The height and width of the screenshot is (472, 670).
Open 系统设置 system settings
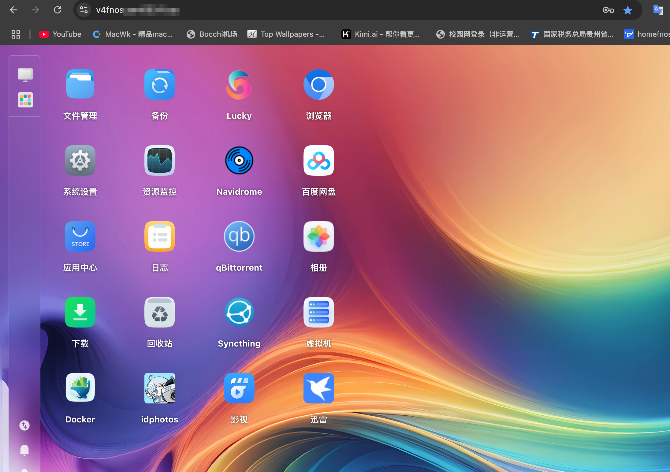[80, 160]
